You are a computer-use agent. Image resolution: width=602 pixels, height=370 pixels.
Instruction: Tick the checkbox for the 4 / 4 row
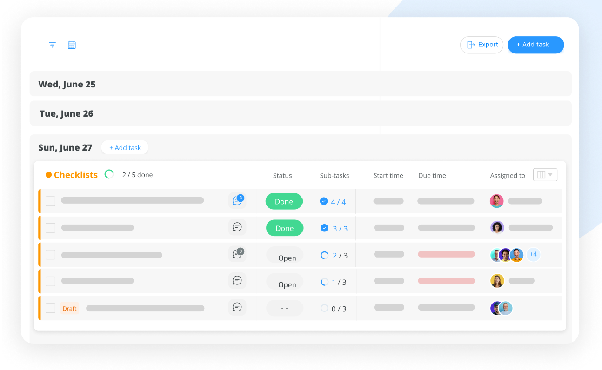[x=50, y=201]
